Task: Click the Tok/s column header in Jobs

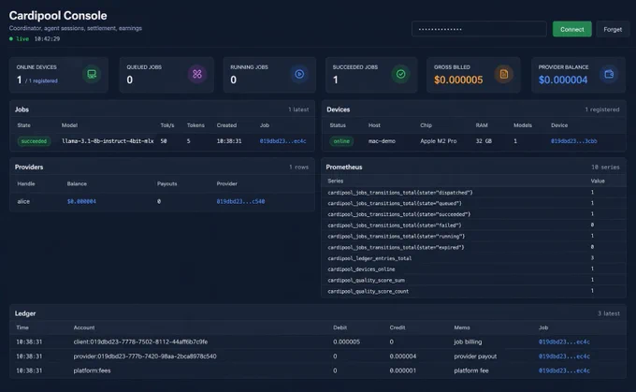Action: click(x=167, y=125)
